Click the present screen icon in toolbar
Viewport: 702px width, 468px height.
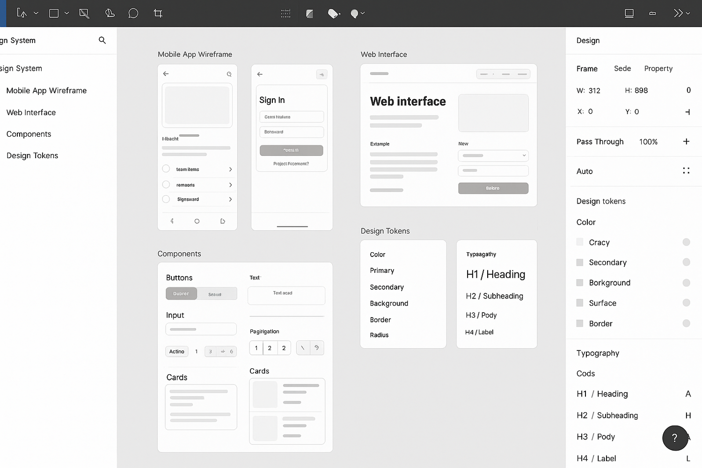click(x=629, y=13)
